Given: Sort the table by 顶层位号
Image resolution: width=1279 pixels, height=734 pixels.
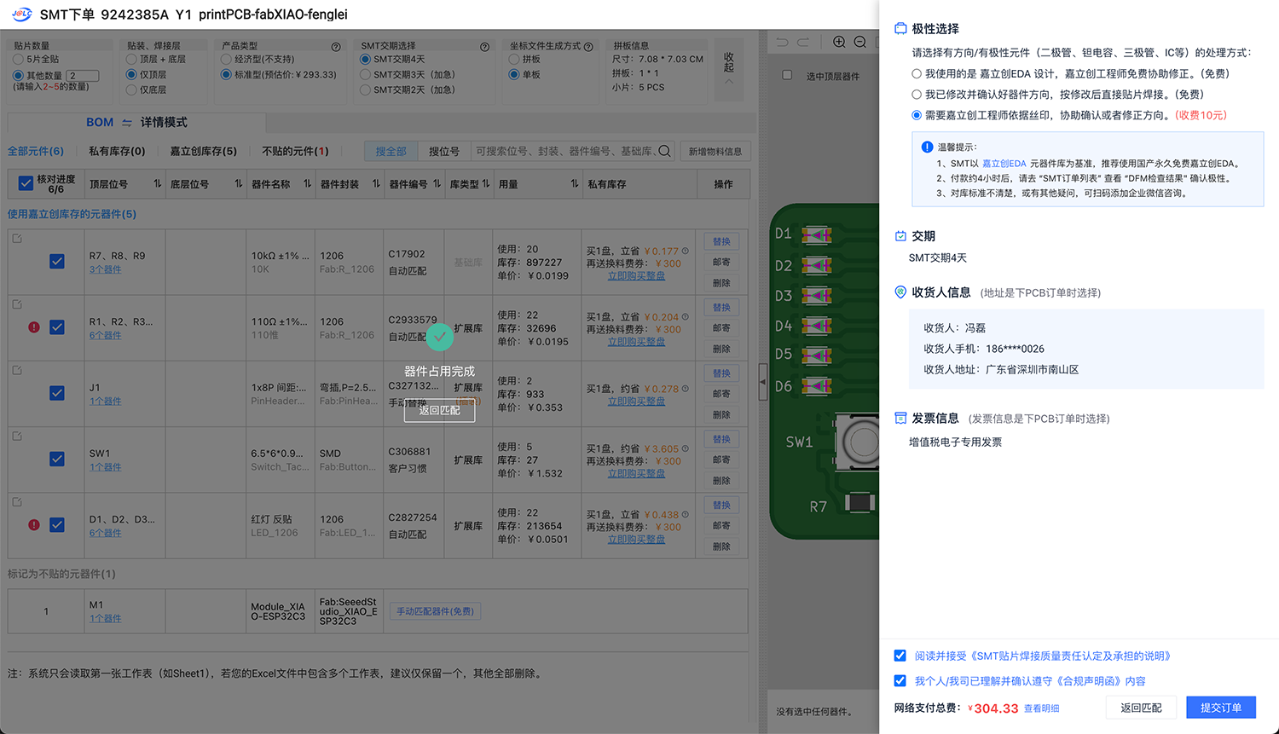Looking at the screenshot, I should [x=157, y=184].
